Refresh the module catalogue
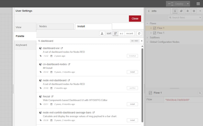 139,33
